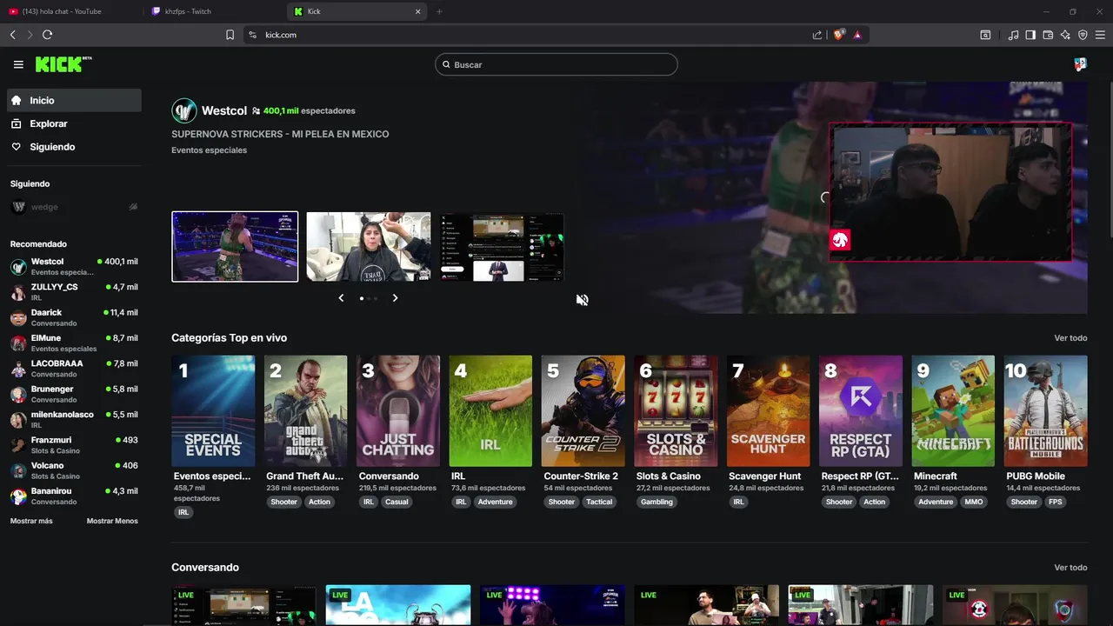Image resolution: width=1113 pixels, height=626 pixels.
Task: Show previous featured stream with left arrow
Action: point(341,298)
